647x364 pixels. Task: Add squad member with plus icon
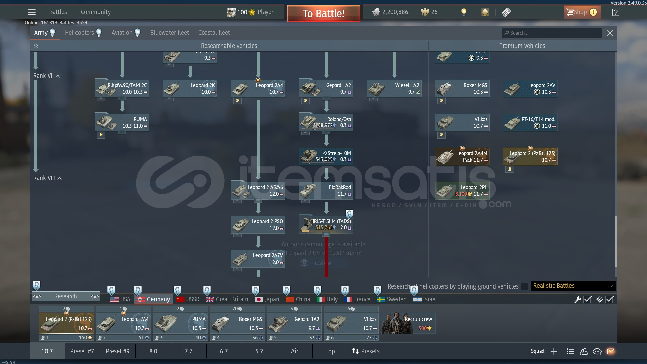tap(554, 351)
